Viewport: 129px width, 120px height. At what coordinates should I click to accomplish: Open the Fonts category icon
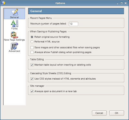pyautogui.click(x=15, y=23)
